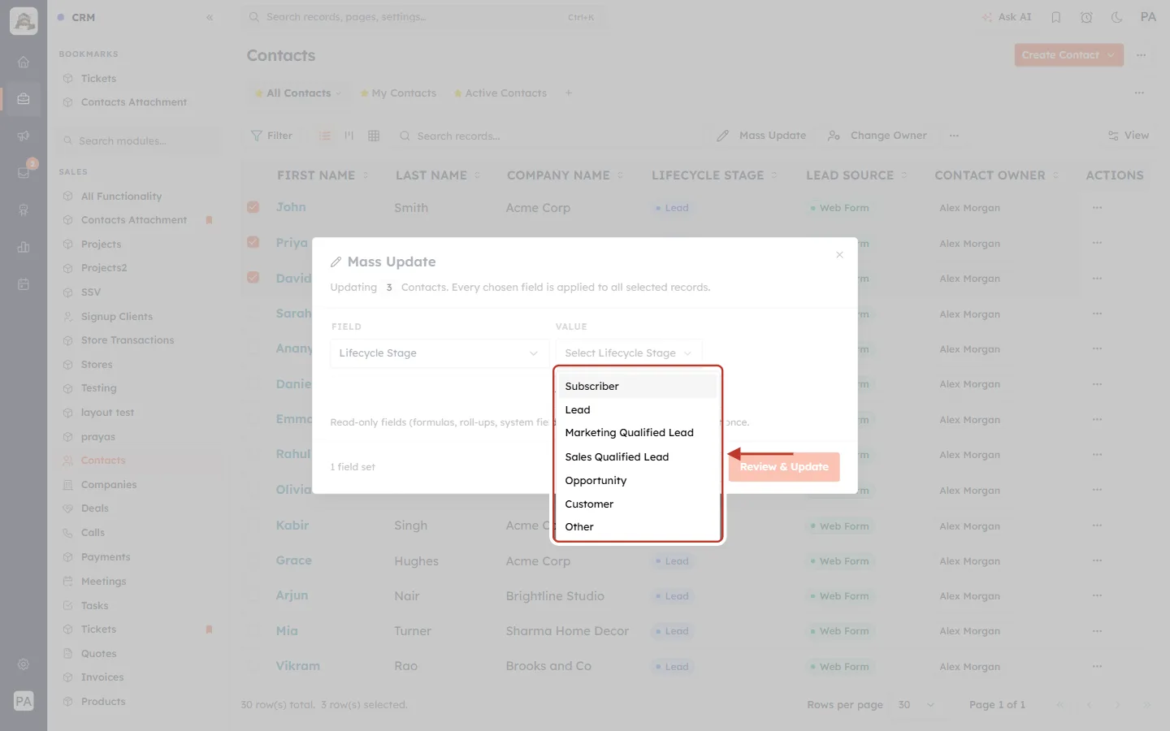Viewport: 1170px width, 731px height.
Task: Choose Customer lifecycle stage
Action: point(638,504)
